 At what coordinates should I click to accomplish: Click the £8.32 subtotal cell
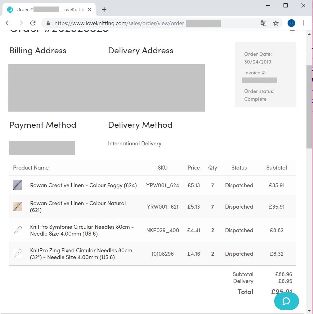[x=276, y=254]
